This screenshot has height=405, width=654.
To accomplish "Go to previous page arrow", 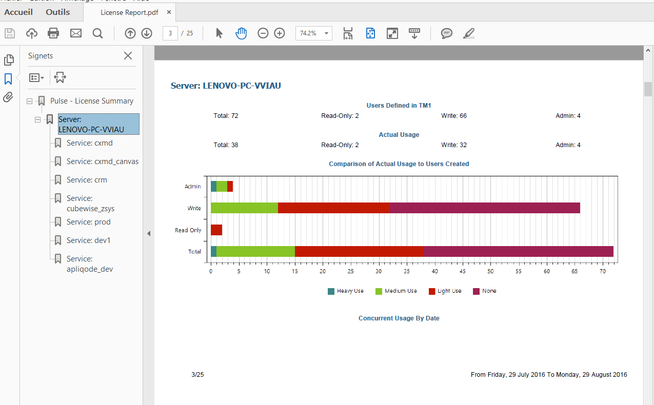I will click(x=130, y=33).
